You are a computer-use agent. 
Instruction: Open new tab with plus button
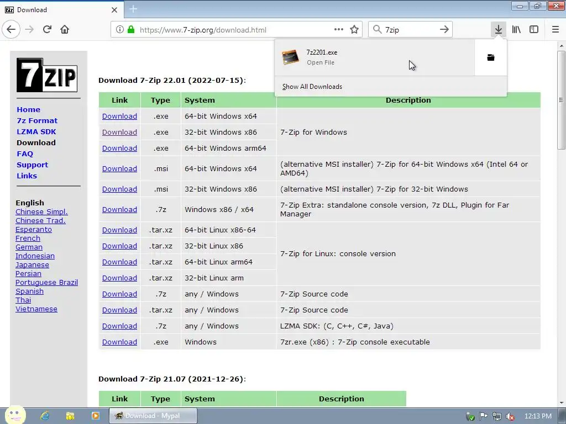(x=133, y=9)
